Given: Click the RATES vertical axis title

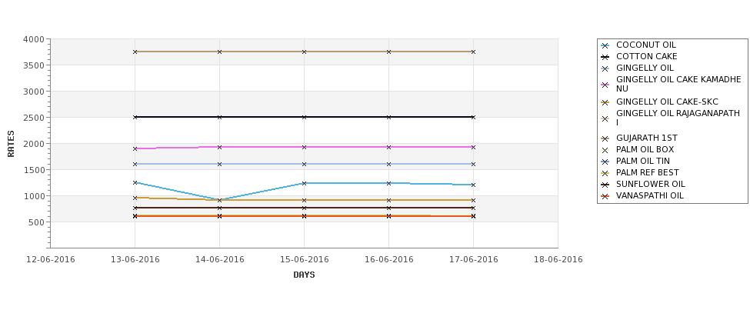Looking at the screenshot, I should coord(11,144).
